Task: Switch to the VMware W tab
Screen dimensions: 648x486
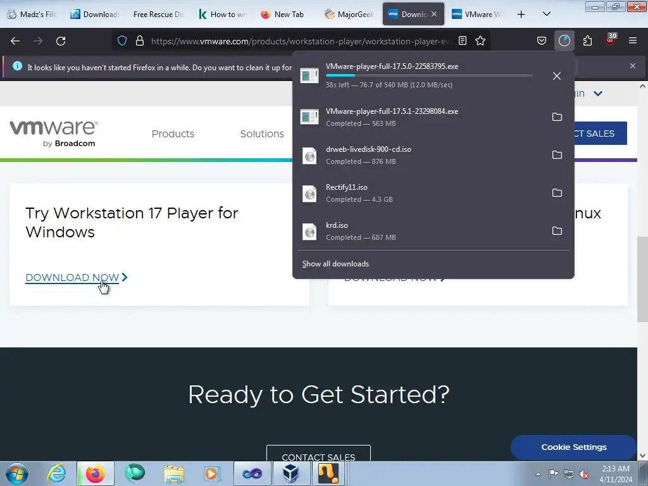Action: pyautogui.click(x=476, y=14)
